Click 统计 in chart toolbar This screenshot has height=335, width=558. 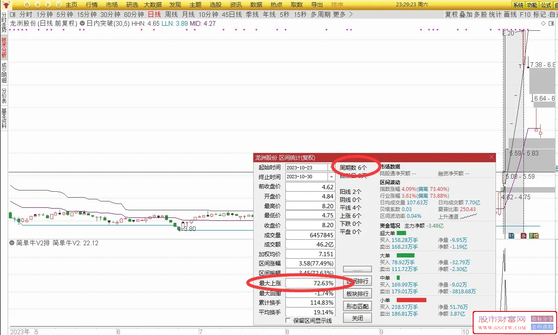[x=495, y=14]
